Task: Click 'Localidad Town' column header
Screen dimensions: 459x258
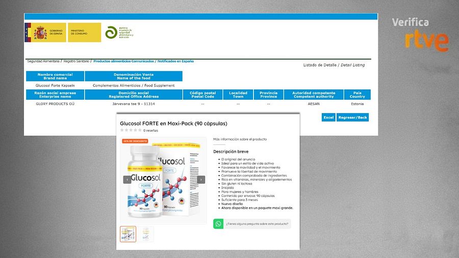Action: coord(238,95)
